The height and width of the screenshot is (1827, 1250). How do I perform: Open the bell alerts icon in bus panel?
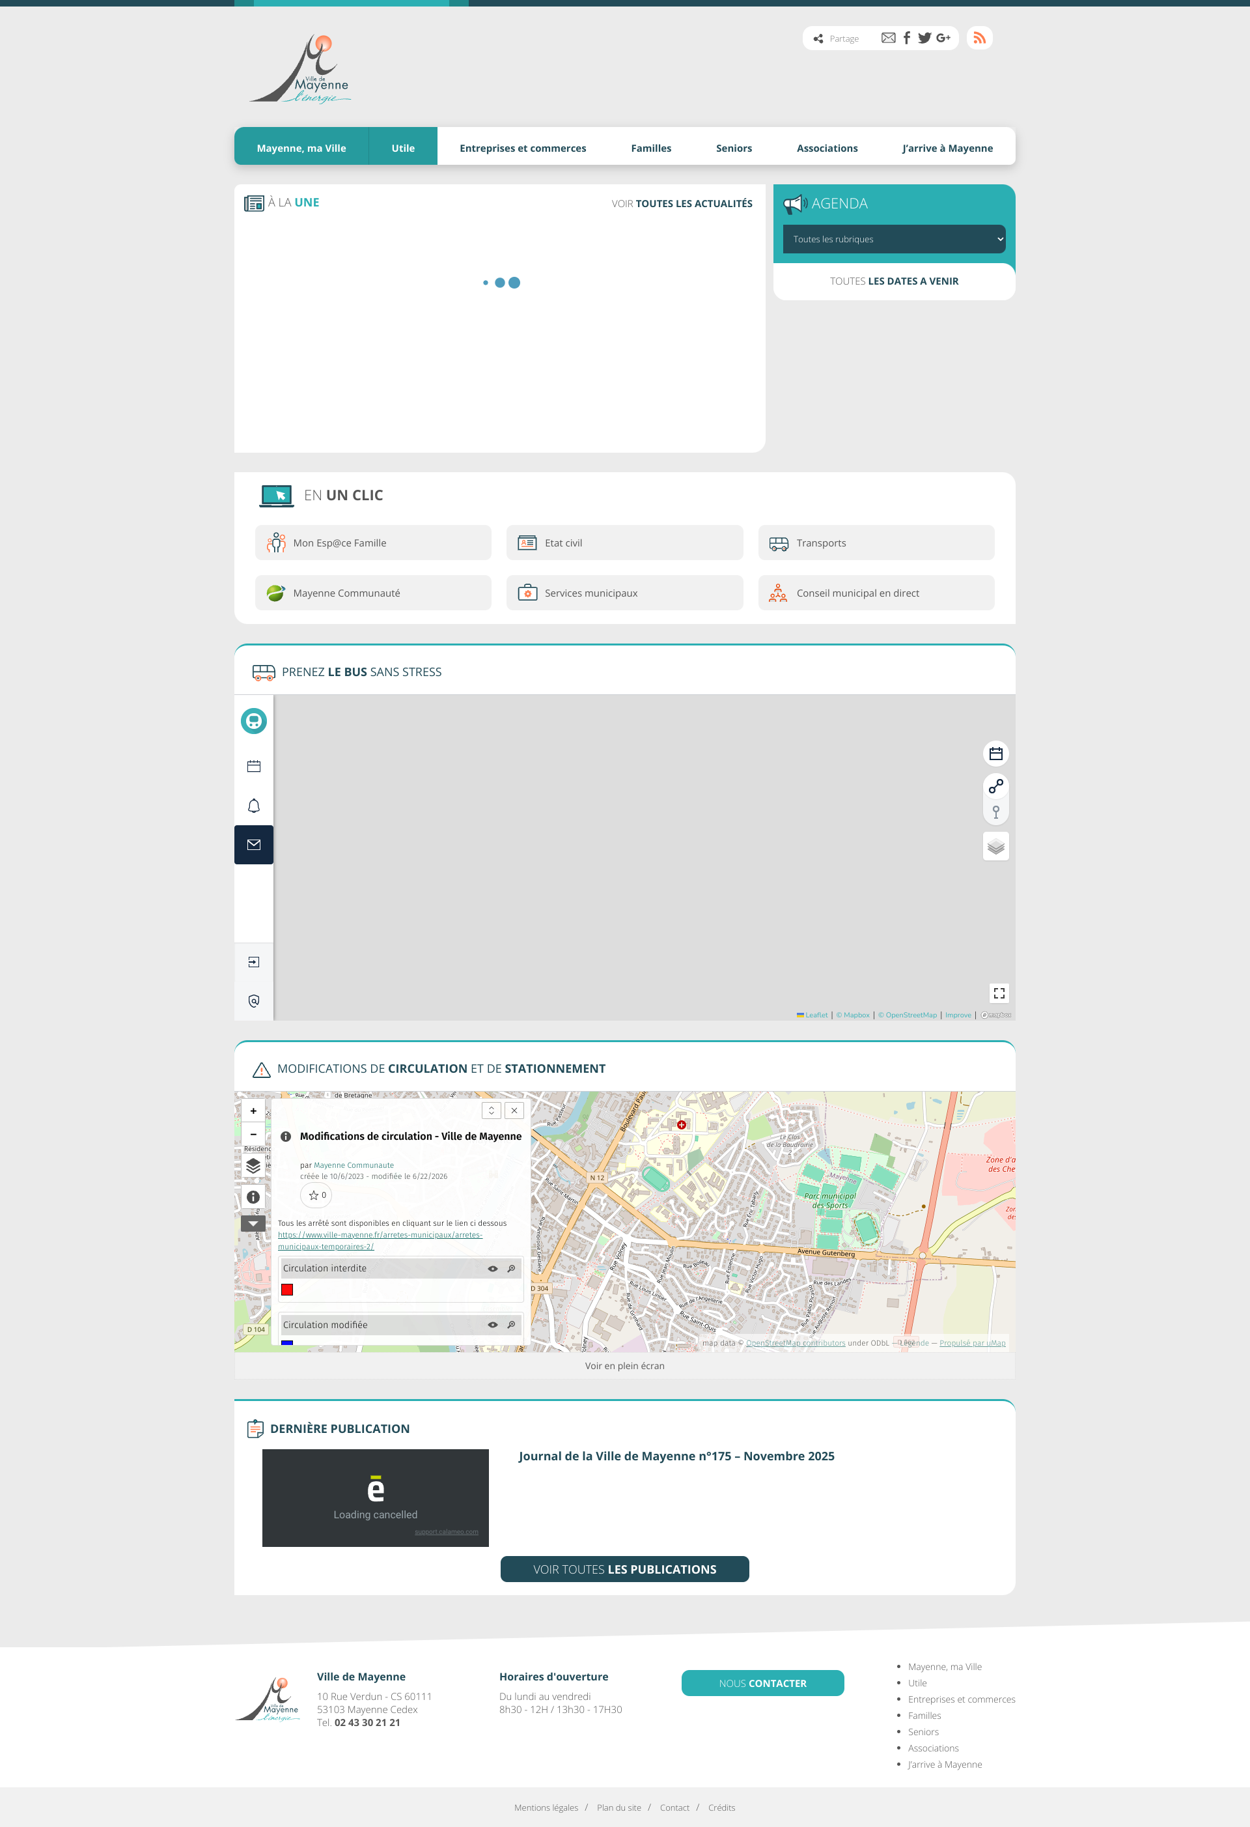click(x=254, y=806)
